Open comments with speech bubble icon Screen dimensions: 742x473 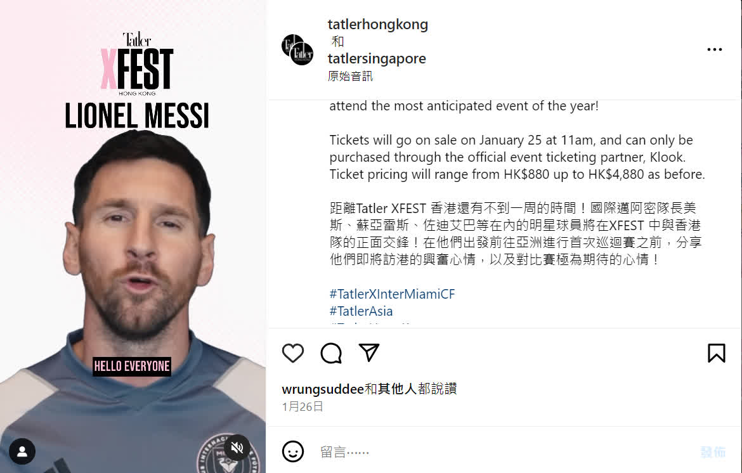tap(331, 353)
